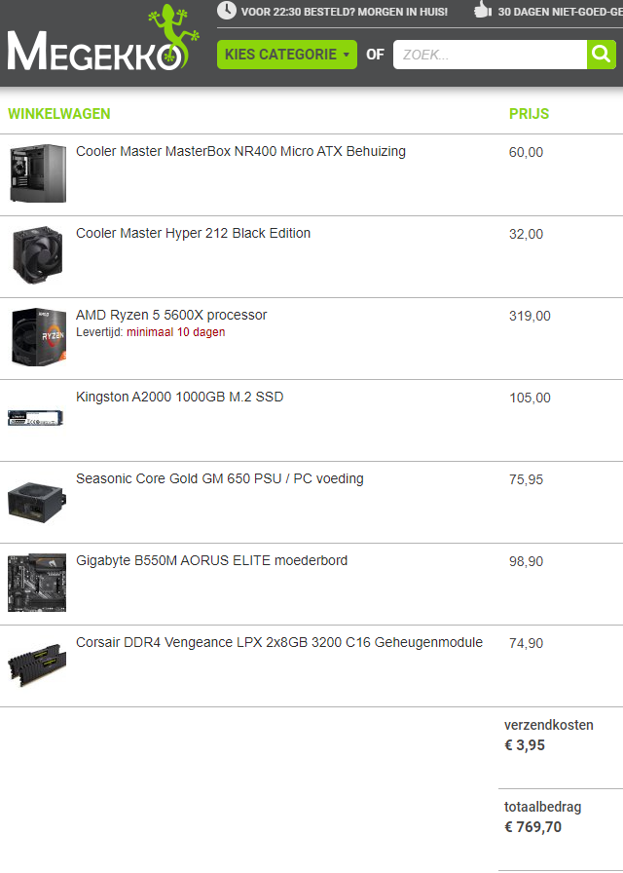This screenshot has height=873, width=623.
Task: Click the thumbs-up 30 dagen icon
Action: click(482, 10)
